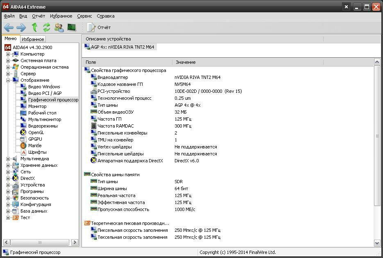Image resolution: width=383 pixels, height=258 pixels.
Task: Open the Файл menu
Action: tap(9, 16)
